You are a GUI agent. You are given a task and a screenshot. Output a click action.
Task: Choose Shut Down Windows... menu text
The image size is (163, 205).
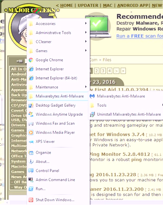coord(55,200)
